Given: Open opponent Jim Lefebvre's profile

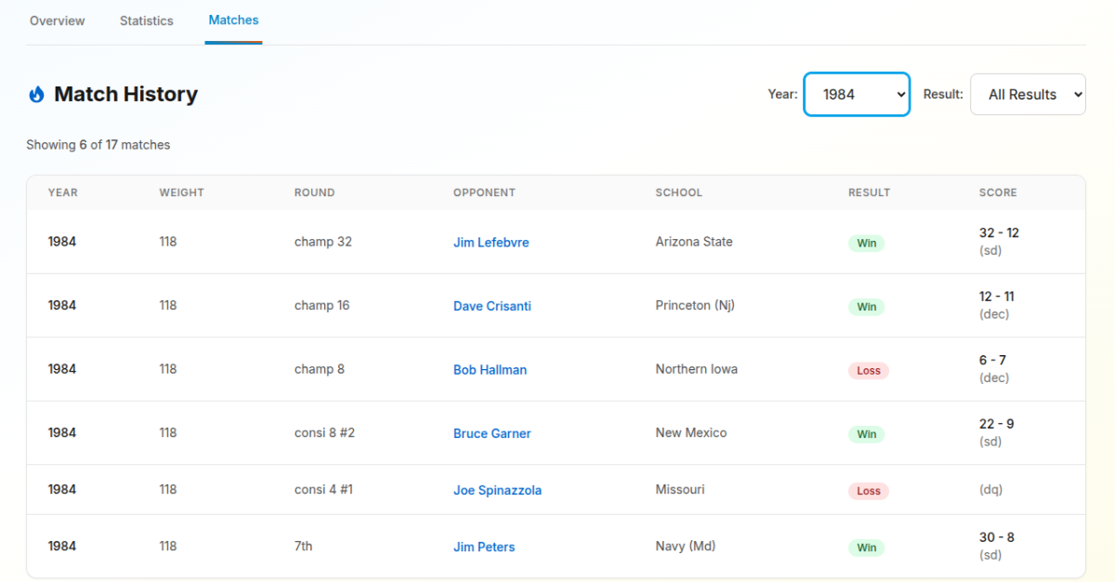Looking at the screenshot, I should pos(492,243).
